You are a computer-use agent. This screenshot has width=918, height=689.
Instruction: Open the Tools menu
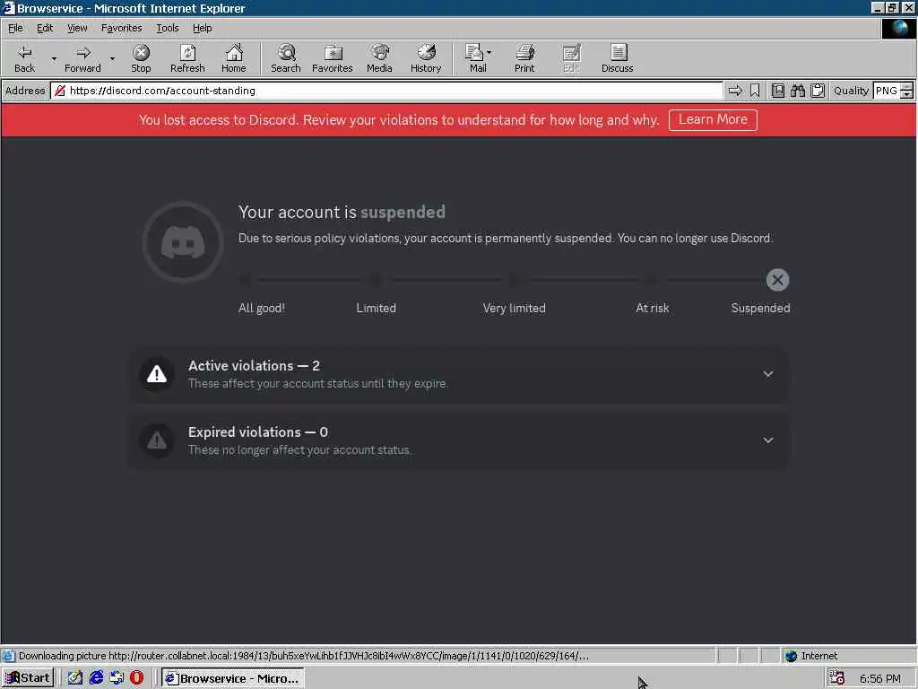click(x=167, y=28)
